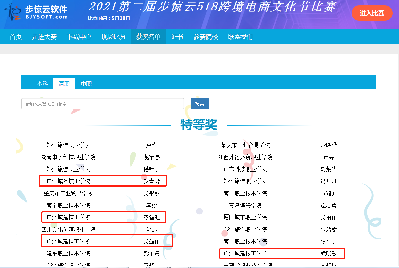Select winner name 岑健虹
The width and height of the screenshot is (399, 268).
pyautogui.click(x=151, y=217)
